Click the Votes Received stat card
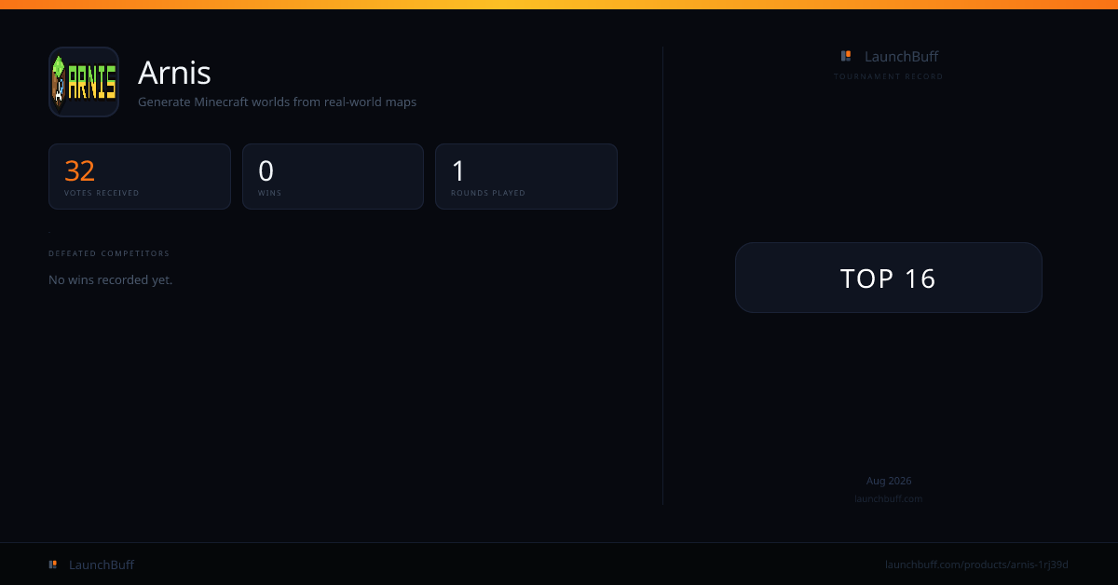Viewport: 1118px width, 585px height. coord(140,176)
